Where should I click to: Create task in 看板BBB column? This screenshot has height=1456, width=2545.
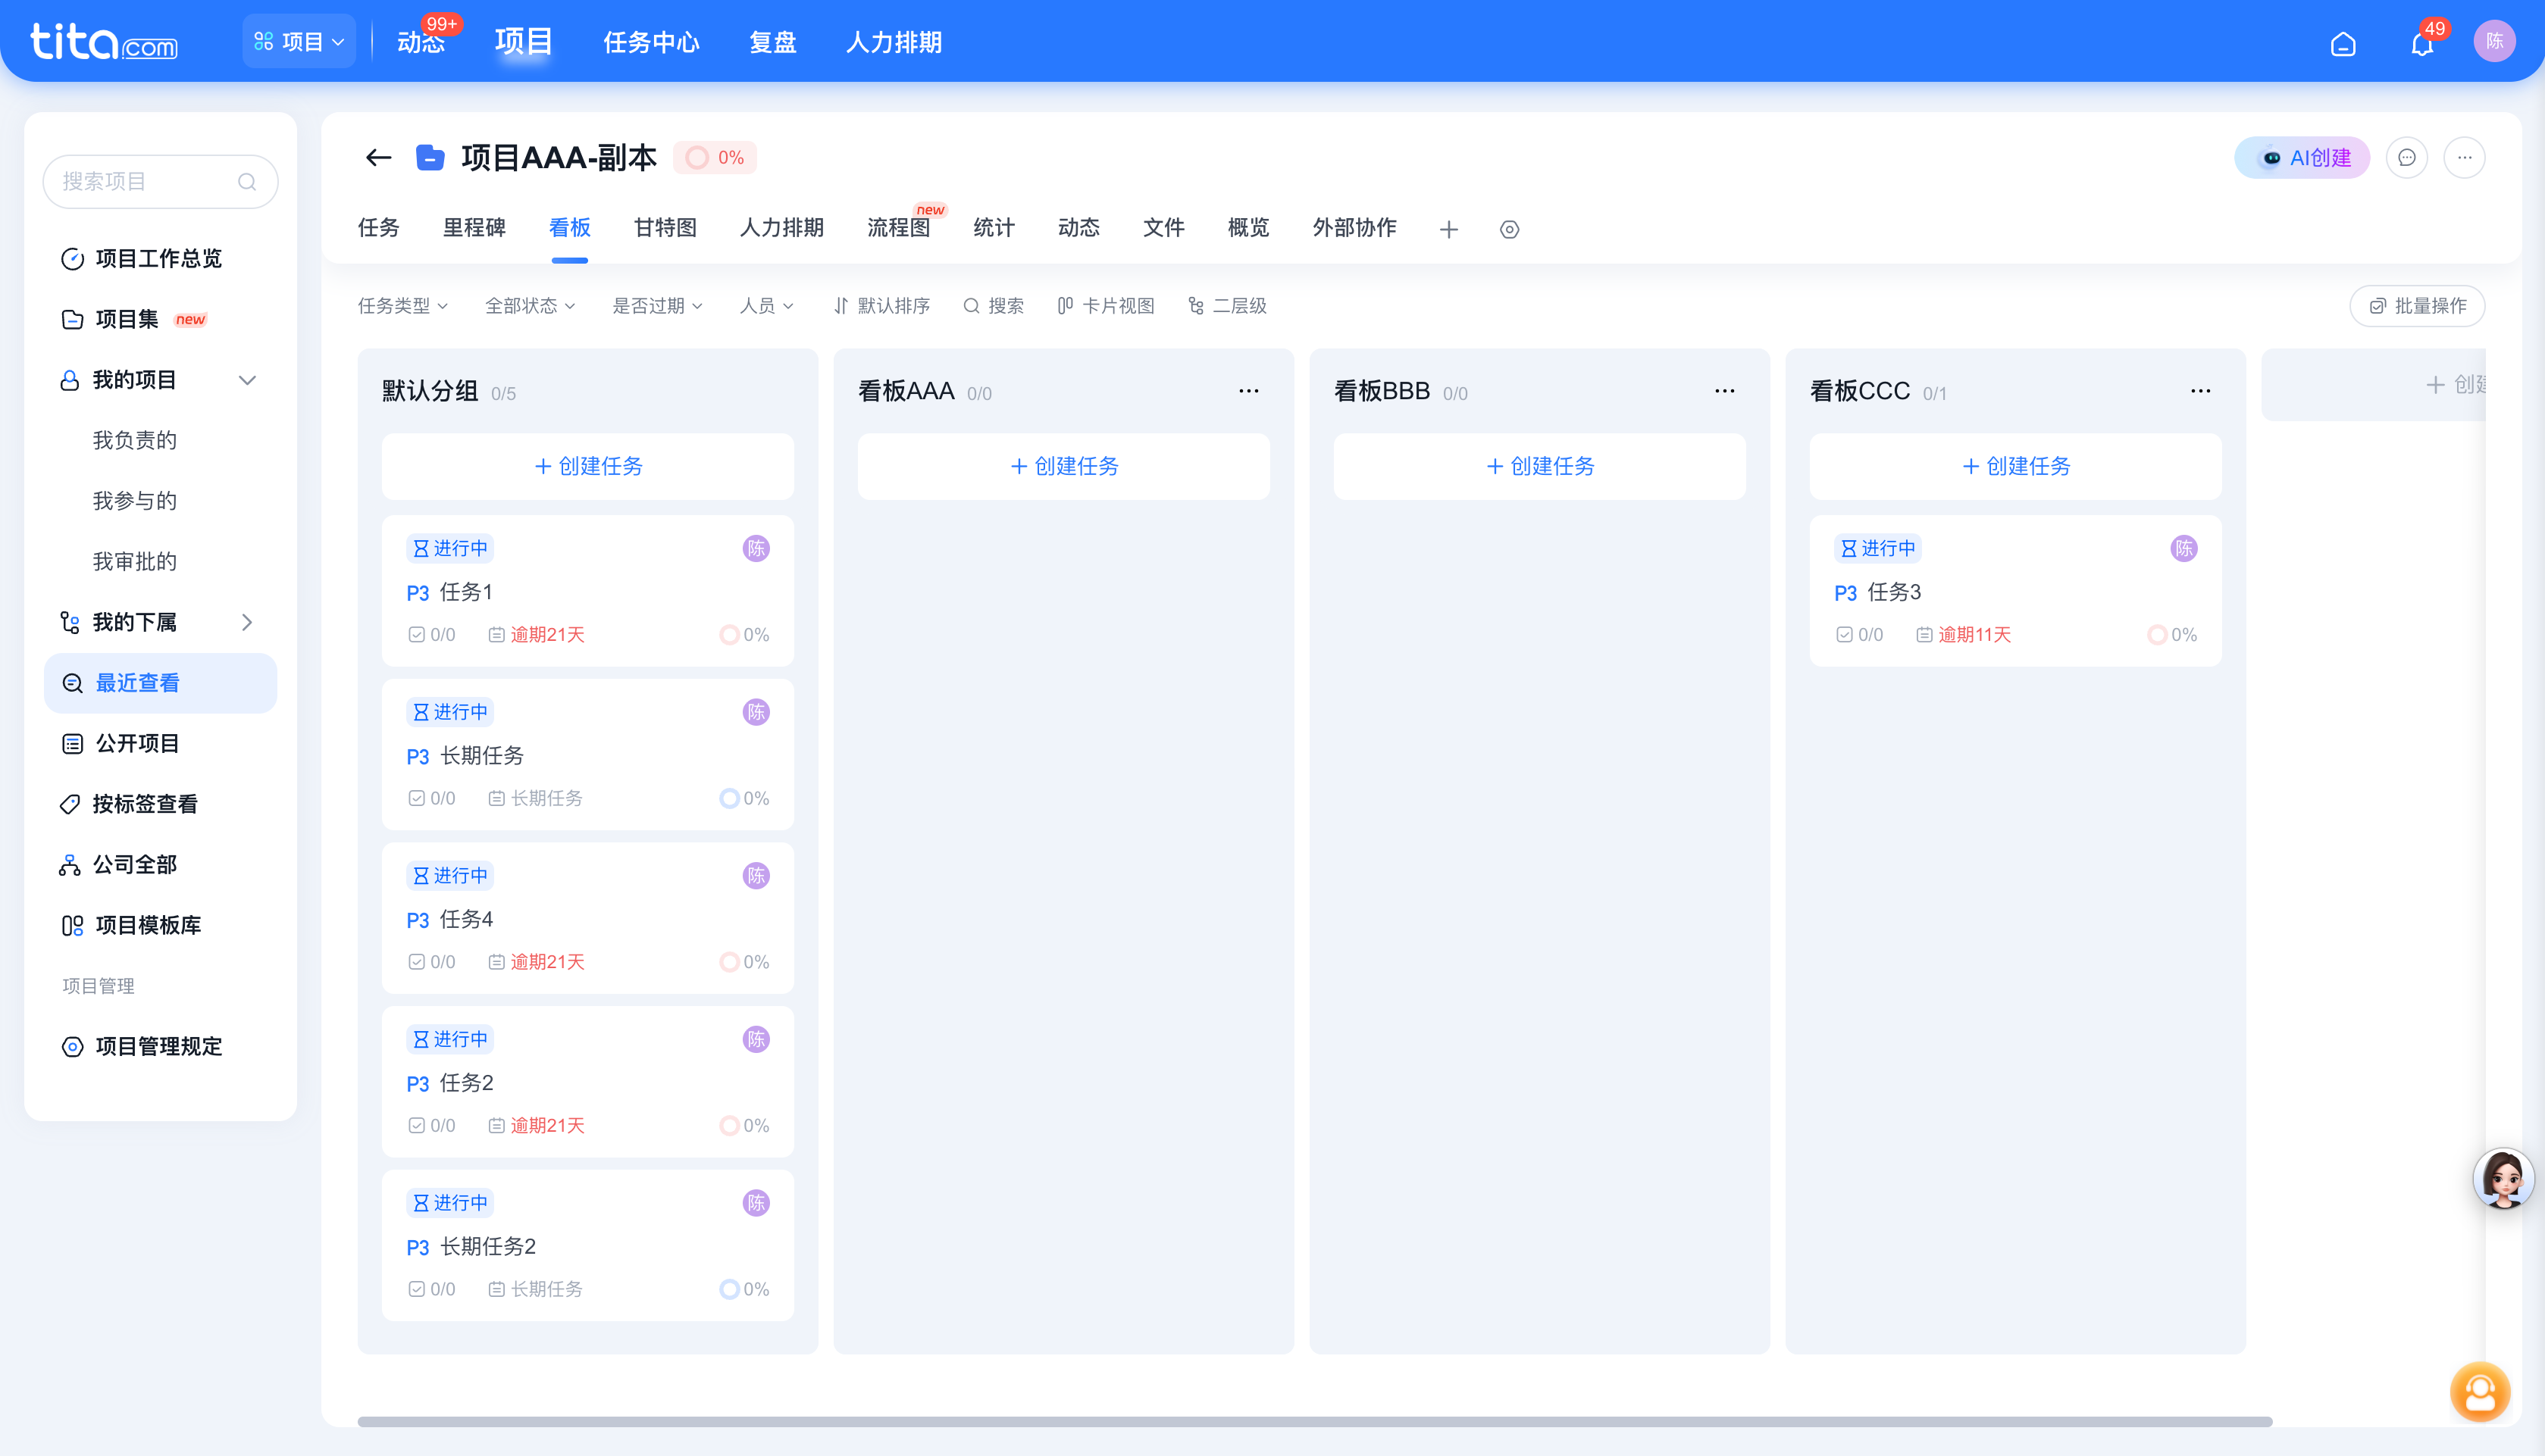[x=1539, y=466]
